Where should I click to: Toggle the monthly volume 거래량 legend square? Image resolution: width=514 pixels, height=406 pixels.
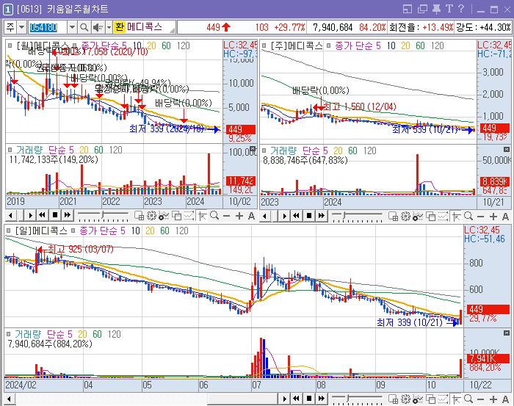click(10, 150)
